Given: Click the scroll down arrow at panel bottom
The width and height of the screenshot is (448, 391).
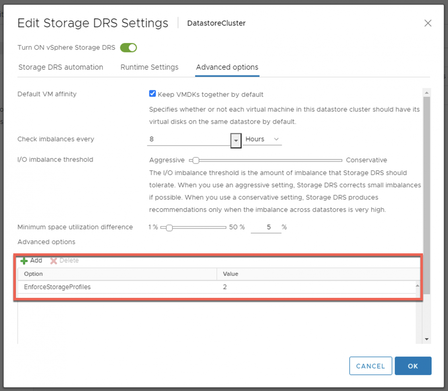Looking at the screenshot, I should [x=427, y=339].
